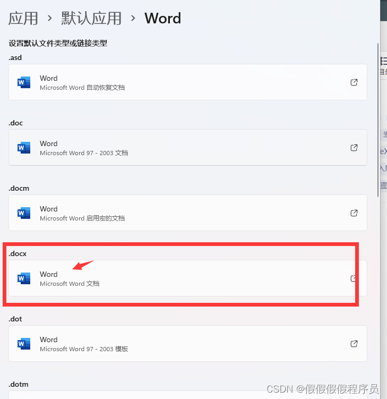Screen dimensions: 387x399
Task: Click the .asd extension label
Action: pyautogui.click(x=15, y=58)
